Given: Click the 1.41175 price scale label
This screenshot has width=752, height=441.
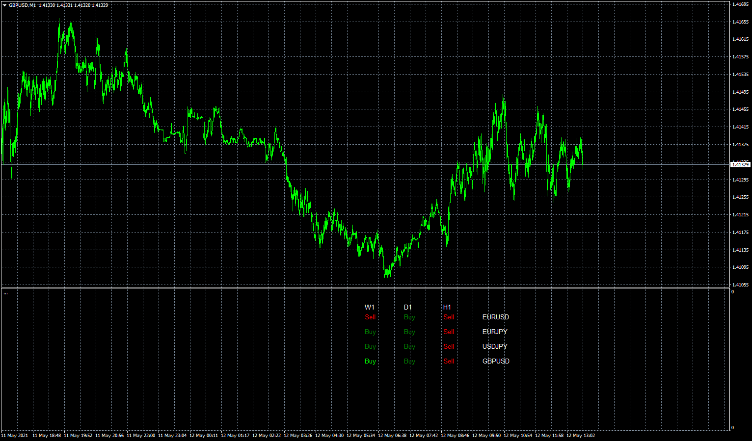Looking at the screenshot, I should 740,232.
